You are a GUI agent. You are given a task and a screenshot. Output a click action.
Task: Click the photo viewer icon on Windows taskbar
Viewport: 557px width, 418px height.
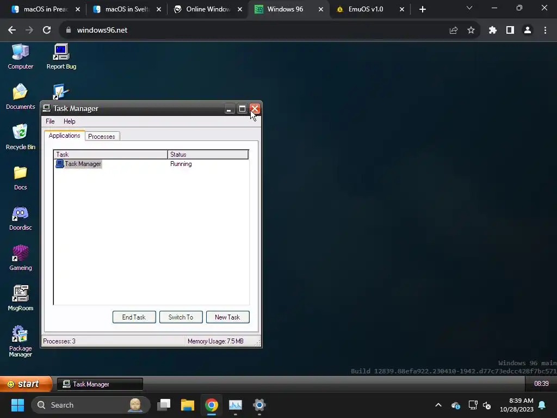pos(235,405)
